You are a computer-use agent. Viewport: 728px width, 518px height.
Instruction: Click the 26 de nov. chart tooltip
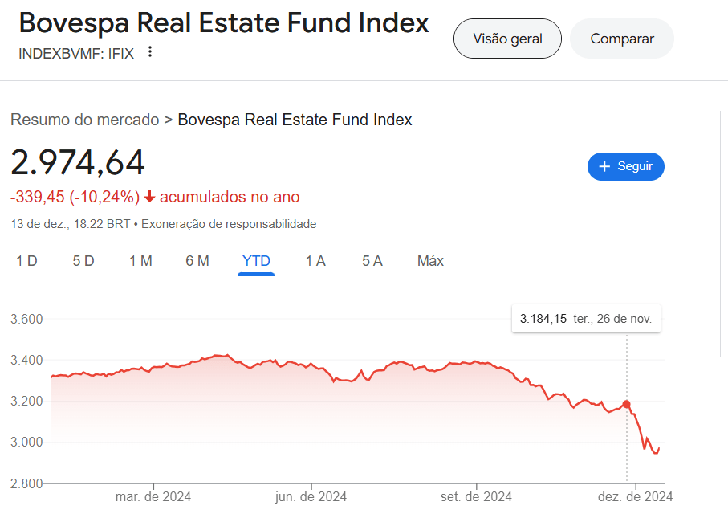point(586,319)
